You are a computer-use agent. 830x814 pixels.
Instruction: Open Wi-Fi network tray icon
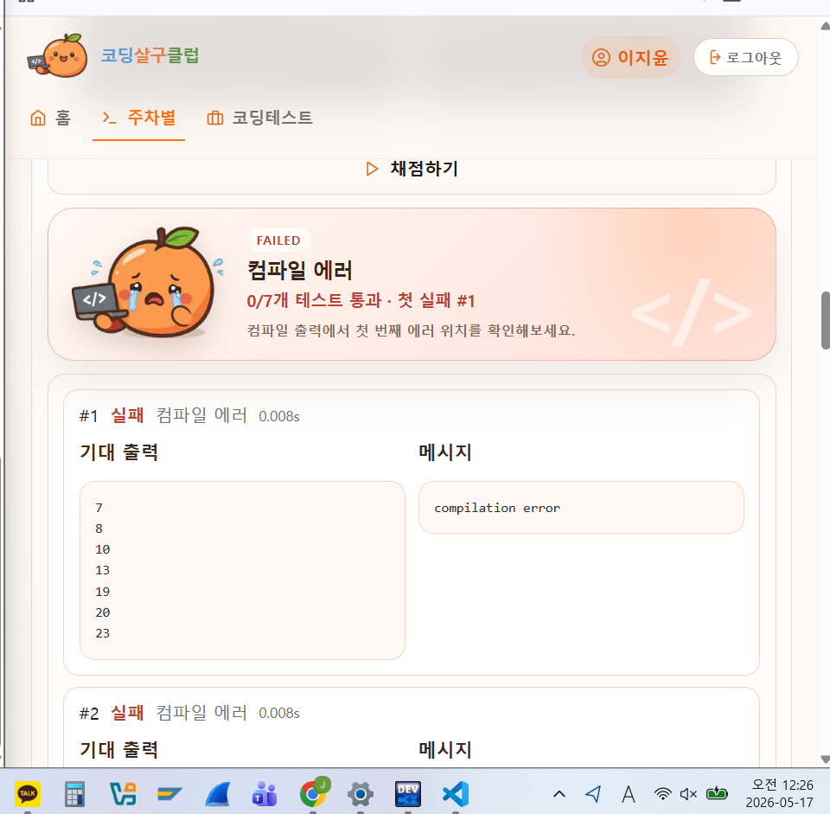(663, 794)
